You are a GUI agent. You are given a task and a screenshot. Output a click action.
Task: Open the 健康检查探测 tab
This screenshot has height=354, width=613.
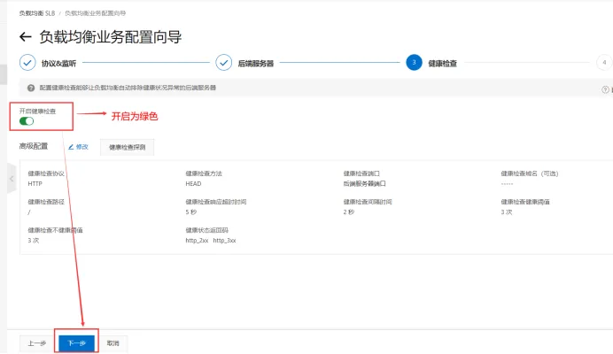tap(127, 147)
